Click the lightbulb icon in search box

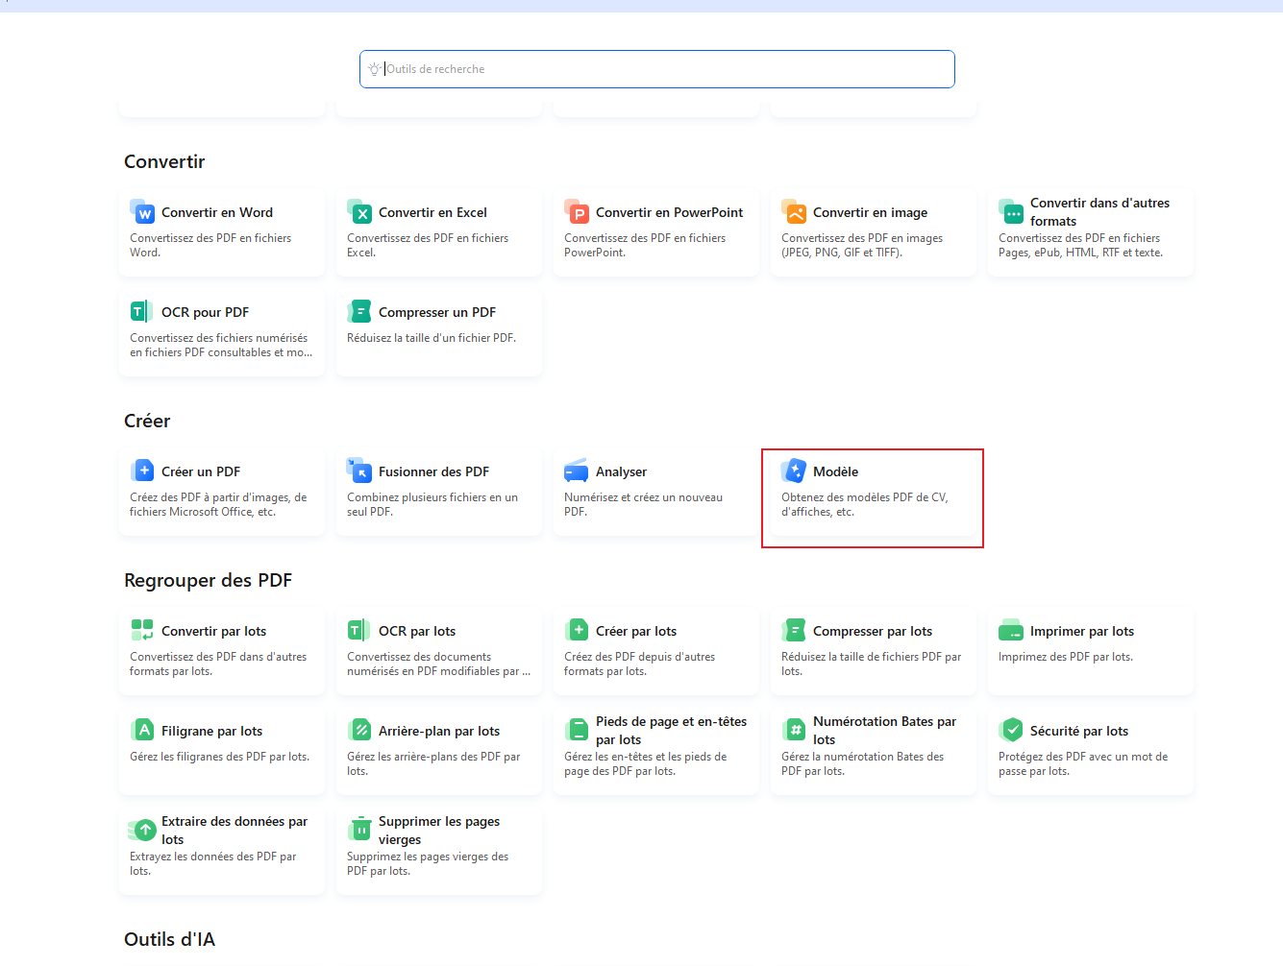374,69
